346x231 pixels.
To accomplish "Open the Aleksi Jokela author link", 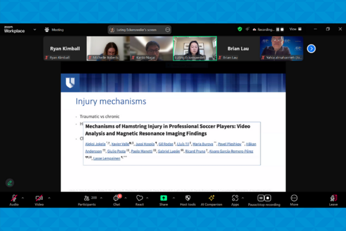I will tap(93, 144).
